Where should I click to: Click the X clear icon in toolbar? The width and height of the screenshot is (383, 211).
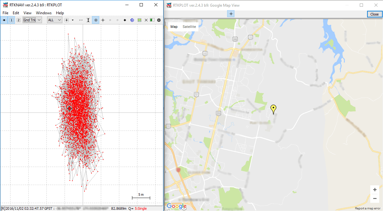146,20
